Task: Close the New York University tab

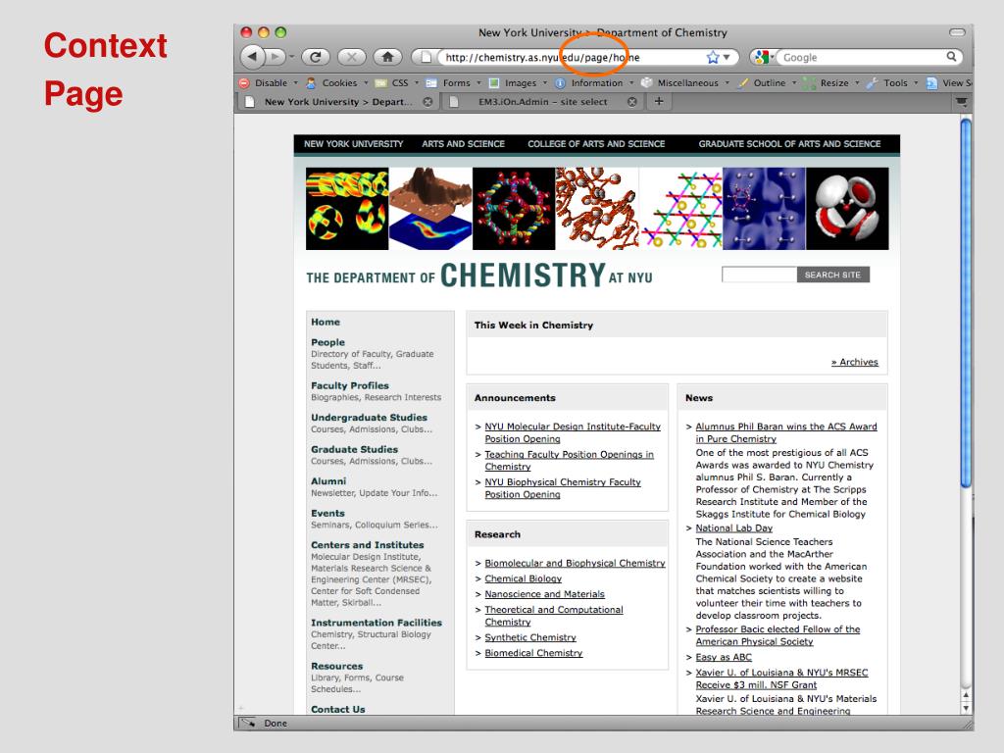Action: pos(427,102)
